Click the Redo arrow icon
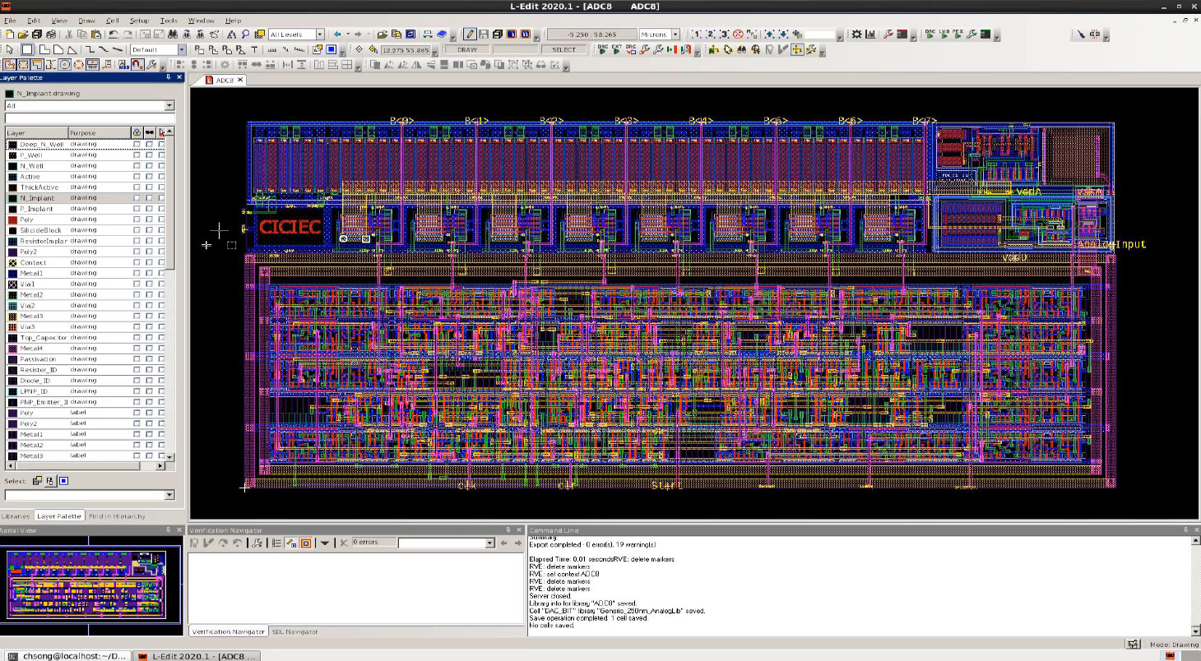 tap(128, 35)
